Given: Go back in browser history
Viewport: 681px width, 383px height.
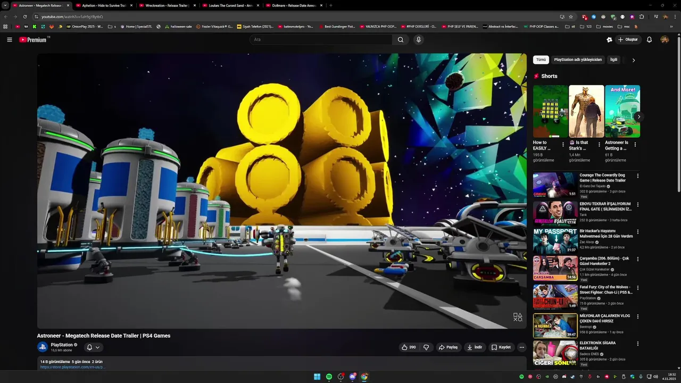Looking at the screenshot, I should click(x=6, y=16).
